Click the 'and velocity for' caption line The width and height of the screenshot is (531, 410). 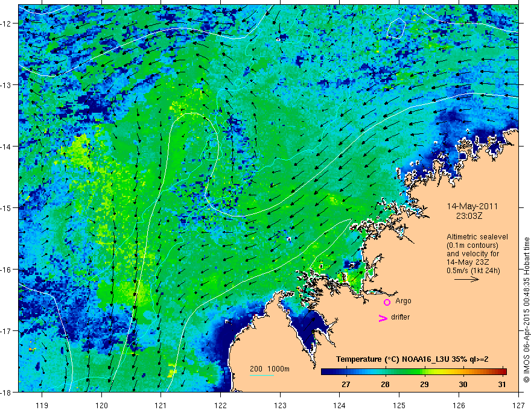coord(472,254)
